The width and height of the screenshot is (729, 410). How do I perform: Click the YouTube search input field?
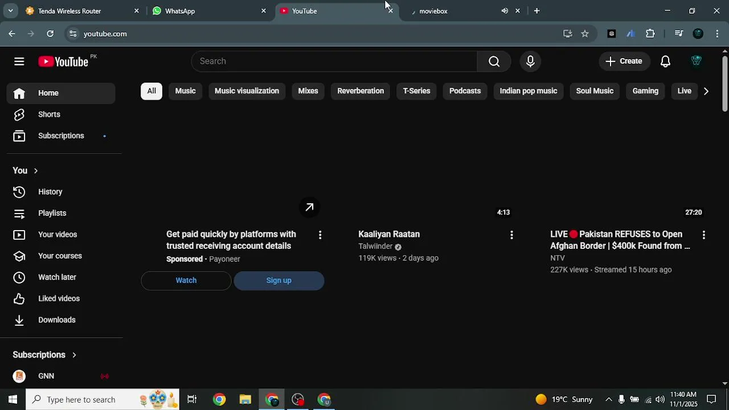point(334,61)
